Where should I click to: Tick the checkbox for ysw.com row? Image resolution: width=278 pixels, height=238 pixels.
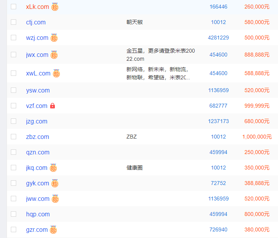point(14,90)
